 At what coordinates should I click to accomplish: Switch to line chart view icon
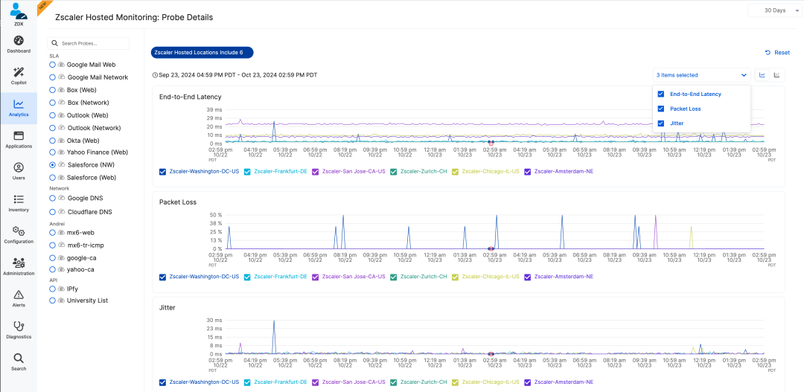[x=762, y=74]
